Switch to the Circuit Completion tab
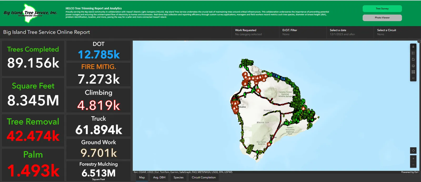Image resolution: width=421 pixels, height=182 pixels. 204,178
